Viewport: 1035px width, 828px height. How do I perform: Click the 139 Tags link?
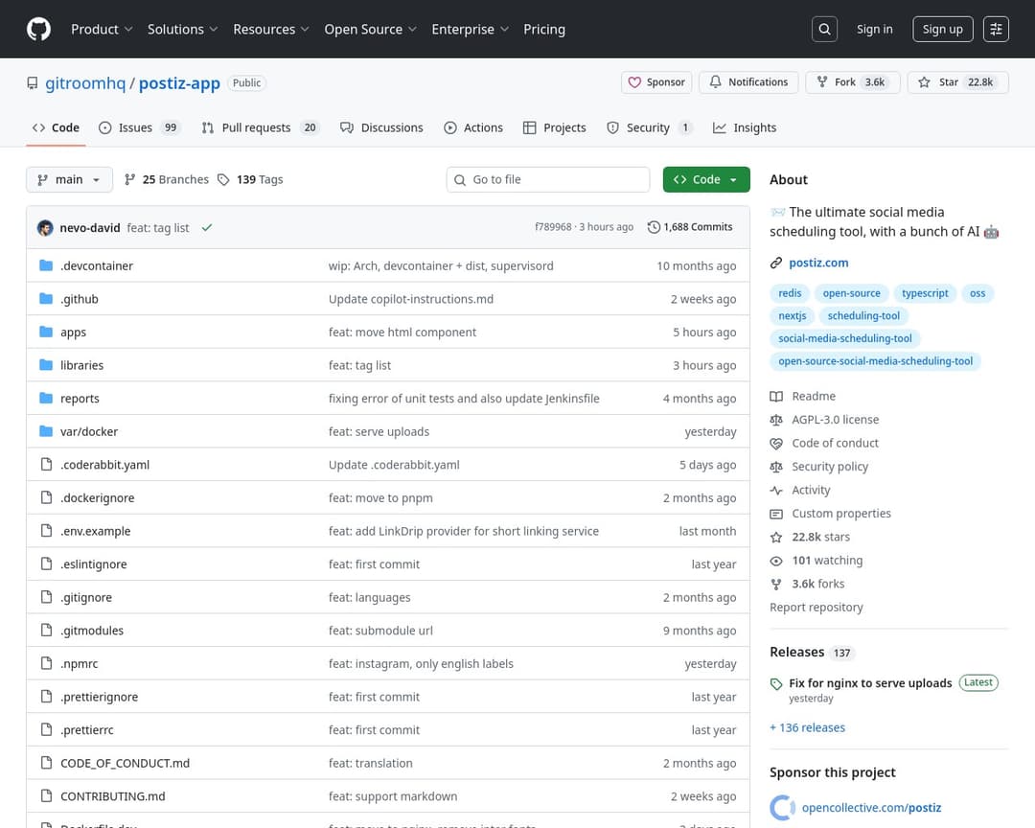pyautogui.click(x=250, y=179)
